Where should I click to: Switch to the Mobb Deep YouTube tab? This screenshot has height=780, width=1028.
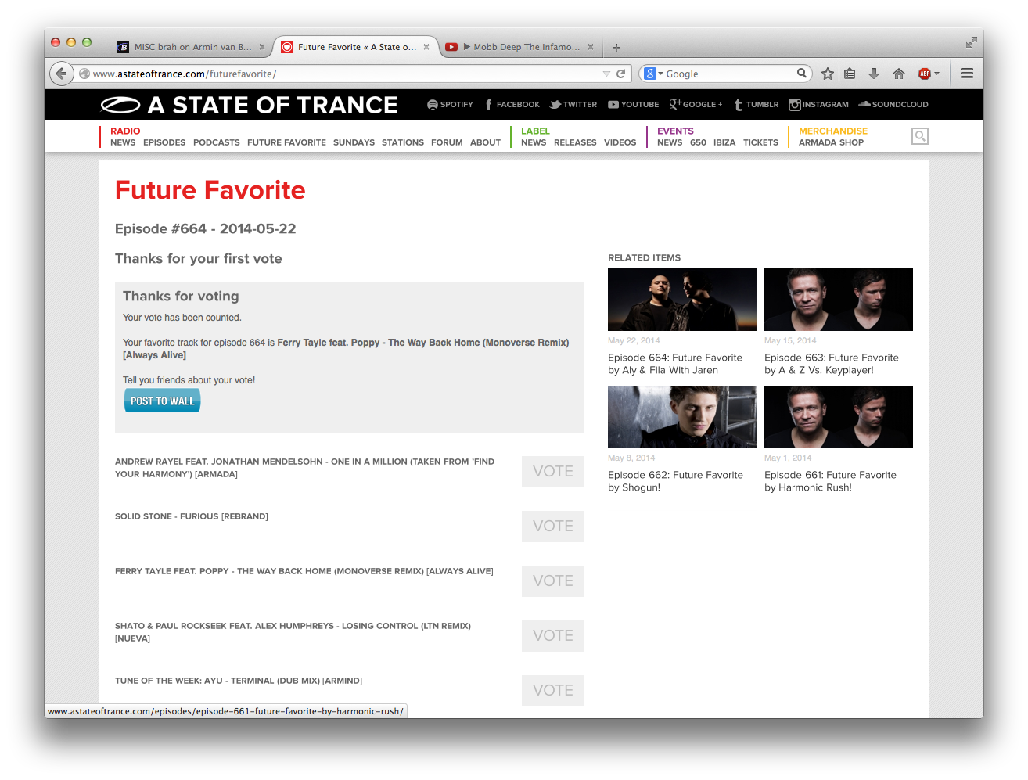coord(519,47)
